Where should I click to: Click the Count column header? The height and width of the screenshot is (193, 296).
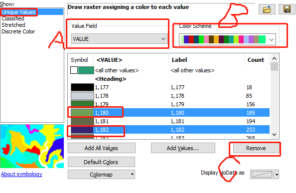click(x=256, y=60)
